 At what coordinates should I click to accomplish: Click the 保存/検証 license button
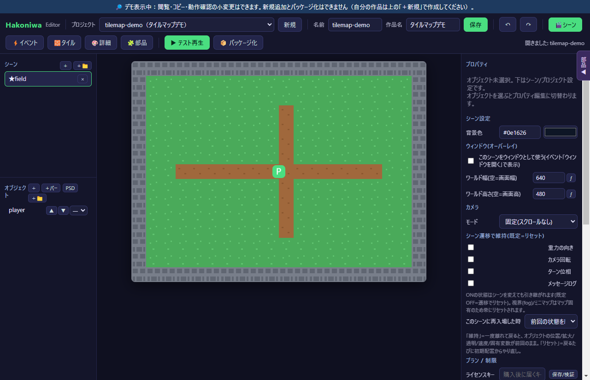click(563, 374)
